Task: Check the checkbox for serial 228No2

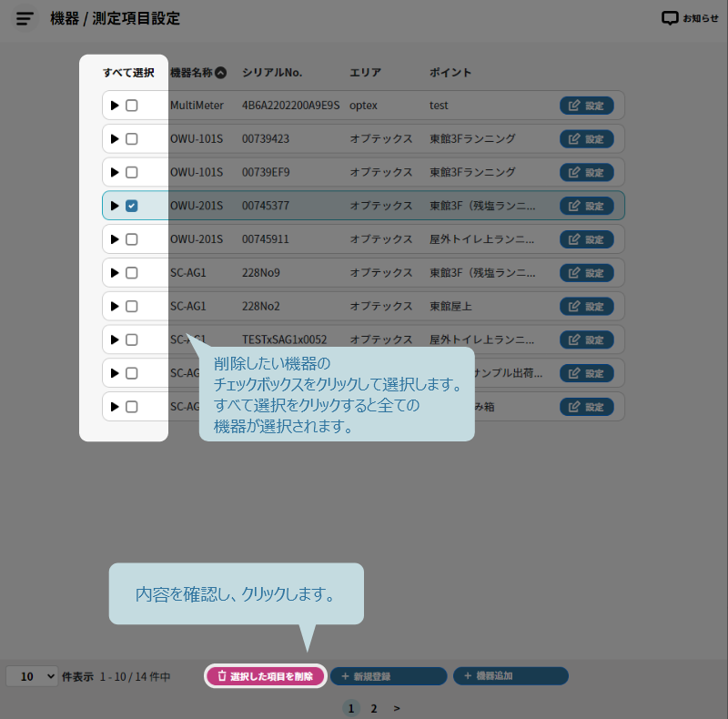Action: point(132,306)
